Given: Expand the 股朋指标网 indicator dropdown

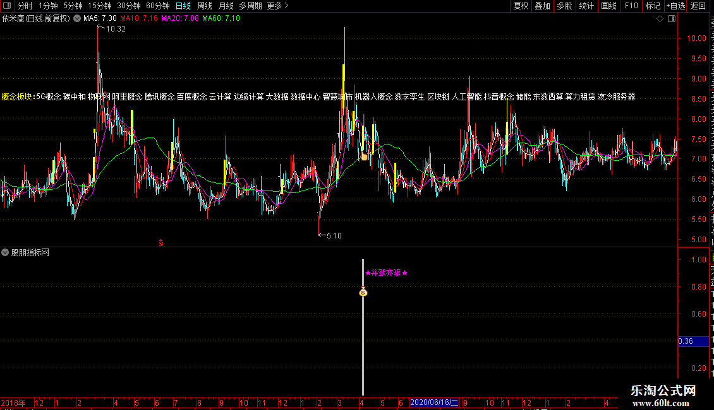Looking at the screenshot, I should point(5,252).
